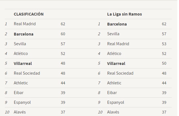179x116 pixels.
Task: Click Real Madrid's 53 points value
Action: pos(164,44)
